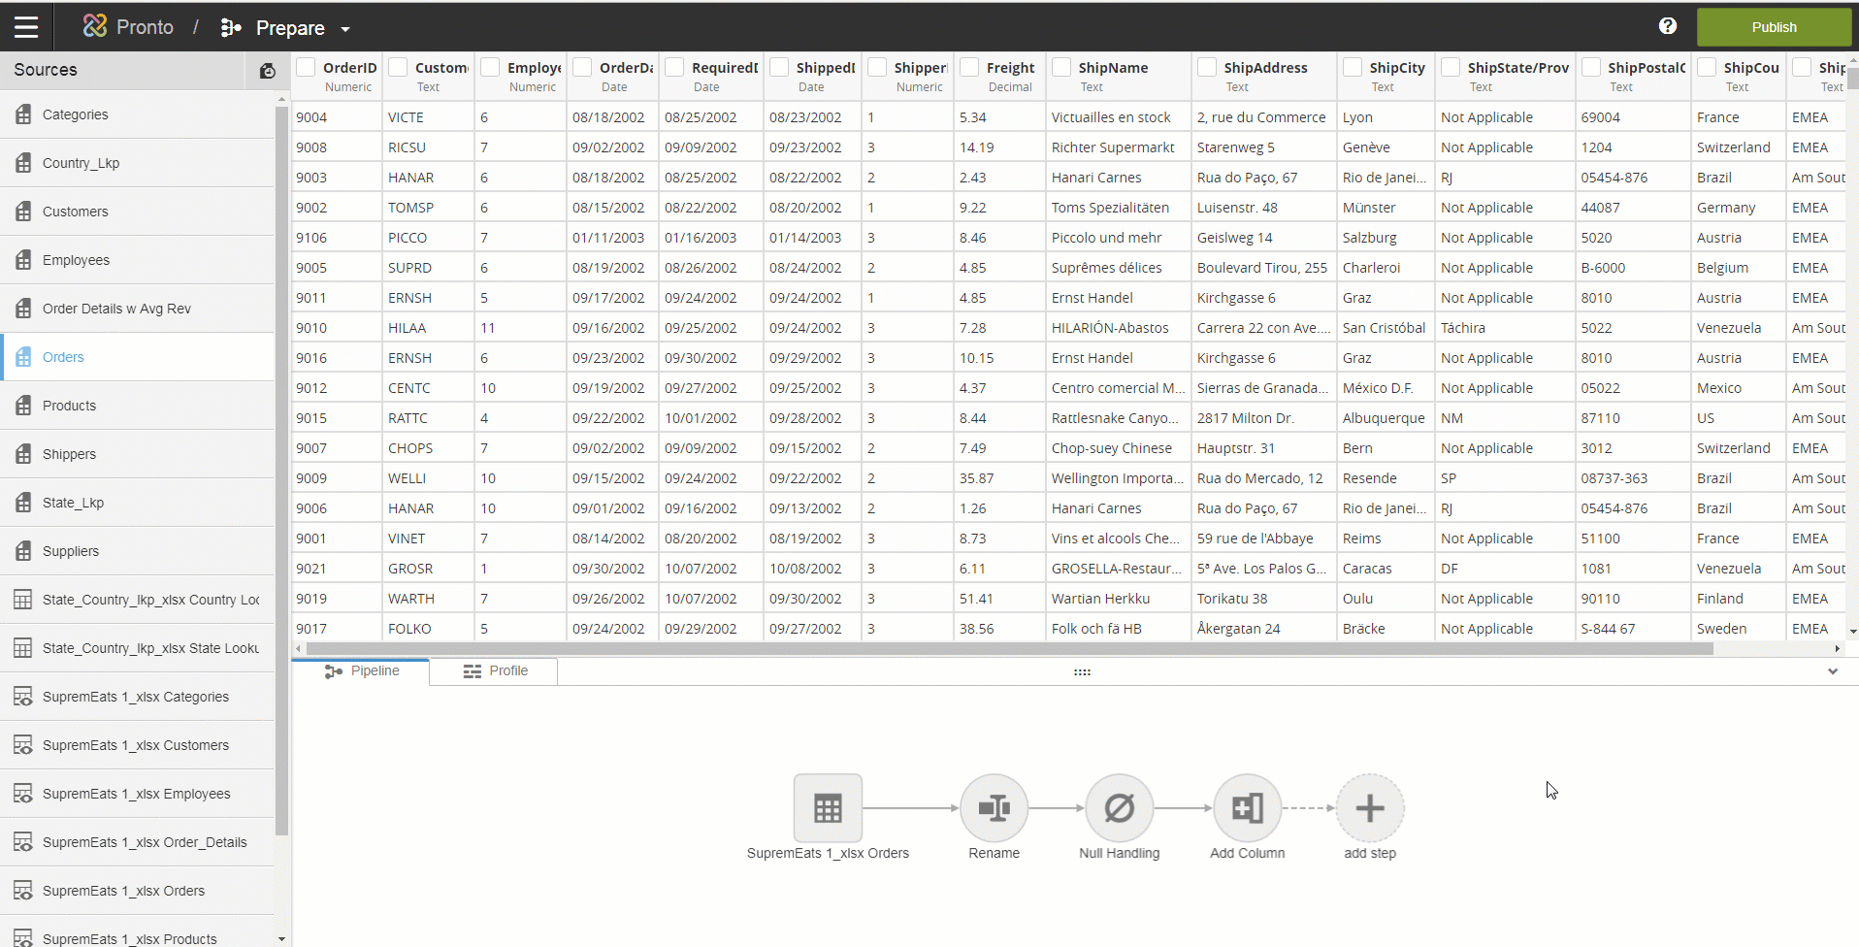
Task: Select the SupremEats 1_xlsx Orders pipeline node
Action: point(828,808)
